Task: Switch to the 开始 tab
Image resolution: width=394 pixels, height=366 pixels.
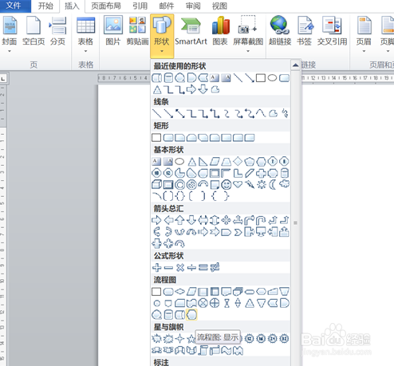Action: tap(45, 6)
